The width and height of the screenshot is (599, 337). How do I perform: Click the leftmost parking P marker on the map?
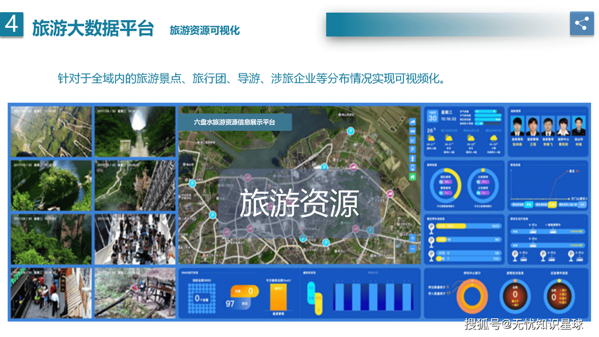point(192,183)
